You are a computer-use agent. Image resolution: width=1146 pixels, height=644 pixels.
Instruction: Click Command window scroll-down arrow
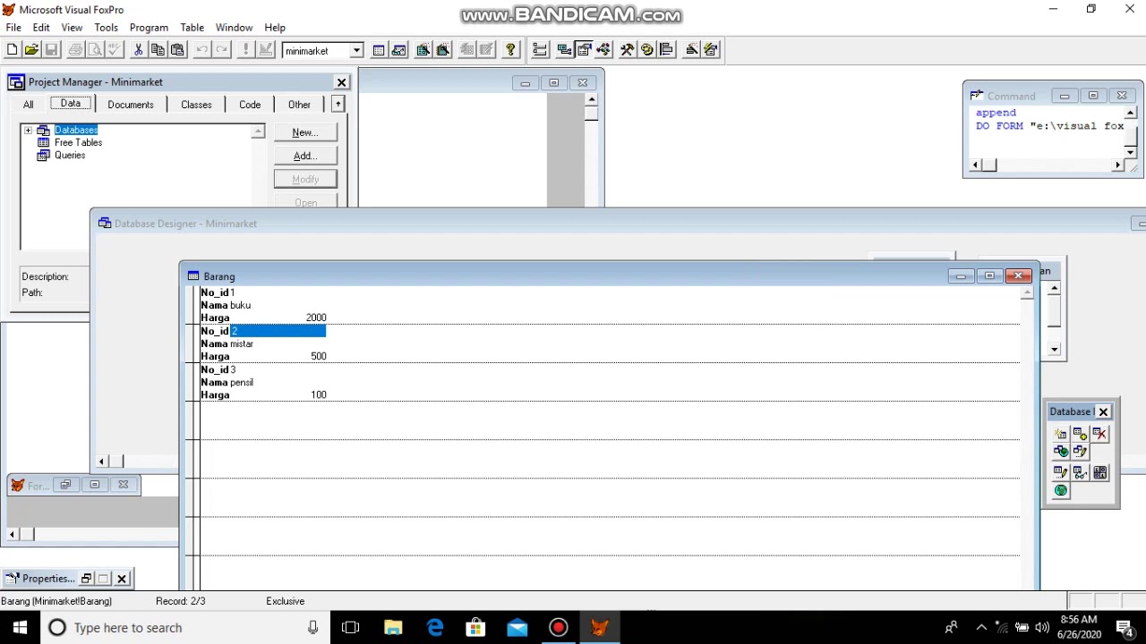point(1130,153)
